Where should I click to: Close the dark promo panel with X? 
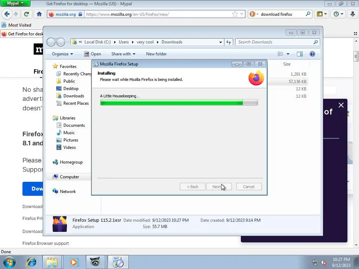pyautogui.click(x=341, y=105)
